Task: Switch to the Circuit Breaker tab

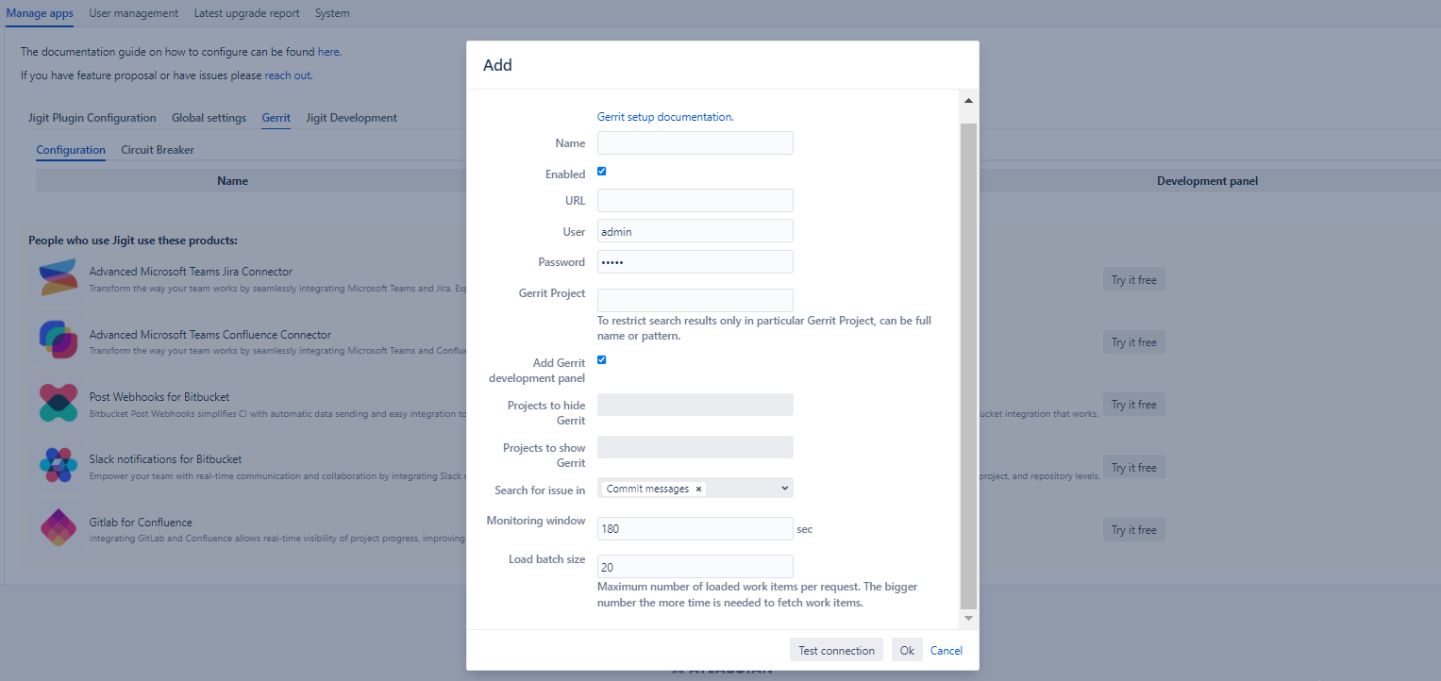Action: (x=157, y=149)
